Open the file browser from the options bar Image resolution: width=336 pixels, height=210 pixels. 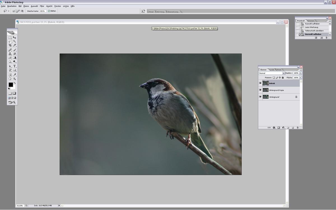click(x=143, y=11)
